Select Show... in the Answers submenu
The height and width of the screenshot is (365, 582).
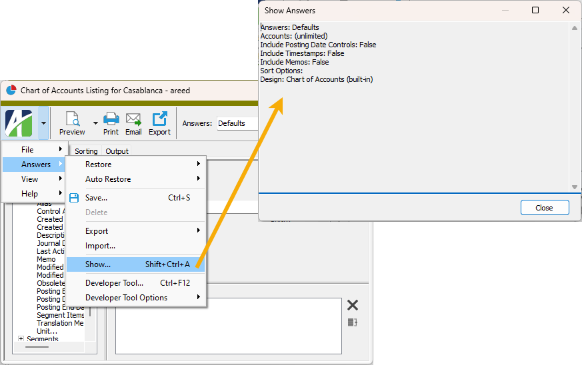tap(98, 264)
